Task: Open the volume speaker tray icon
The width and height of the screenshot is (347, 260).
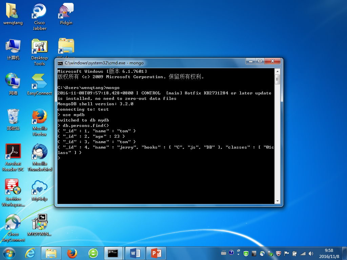Action: (311, 253)
